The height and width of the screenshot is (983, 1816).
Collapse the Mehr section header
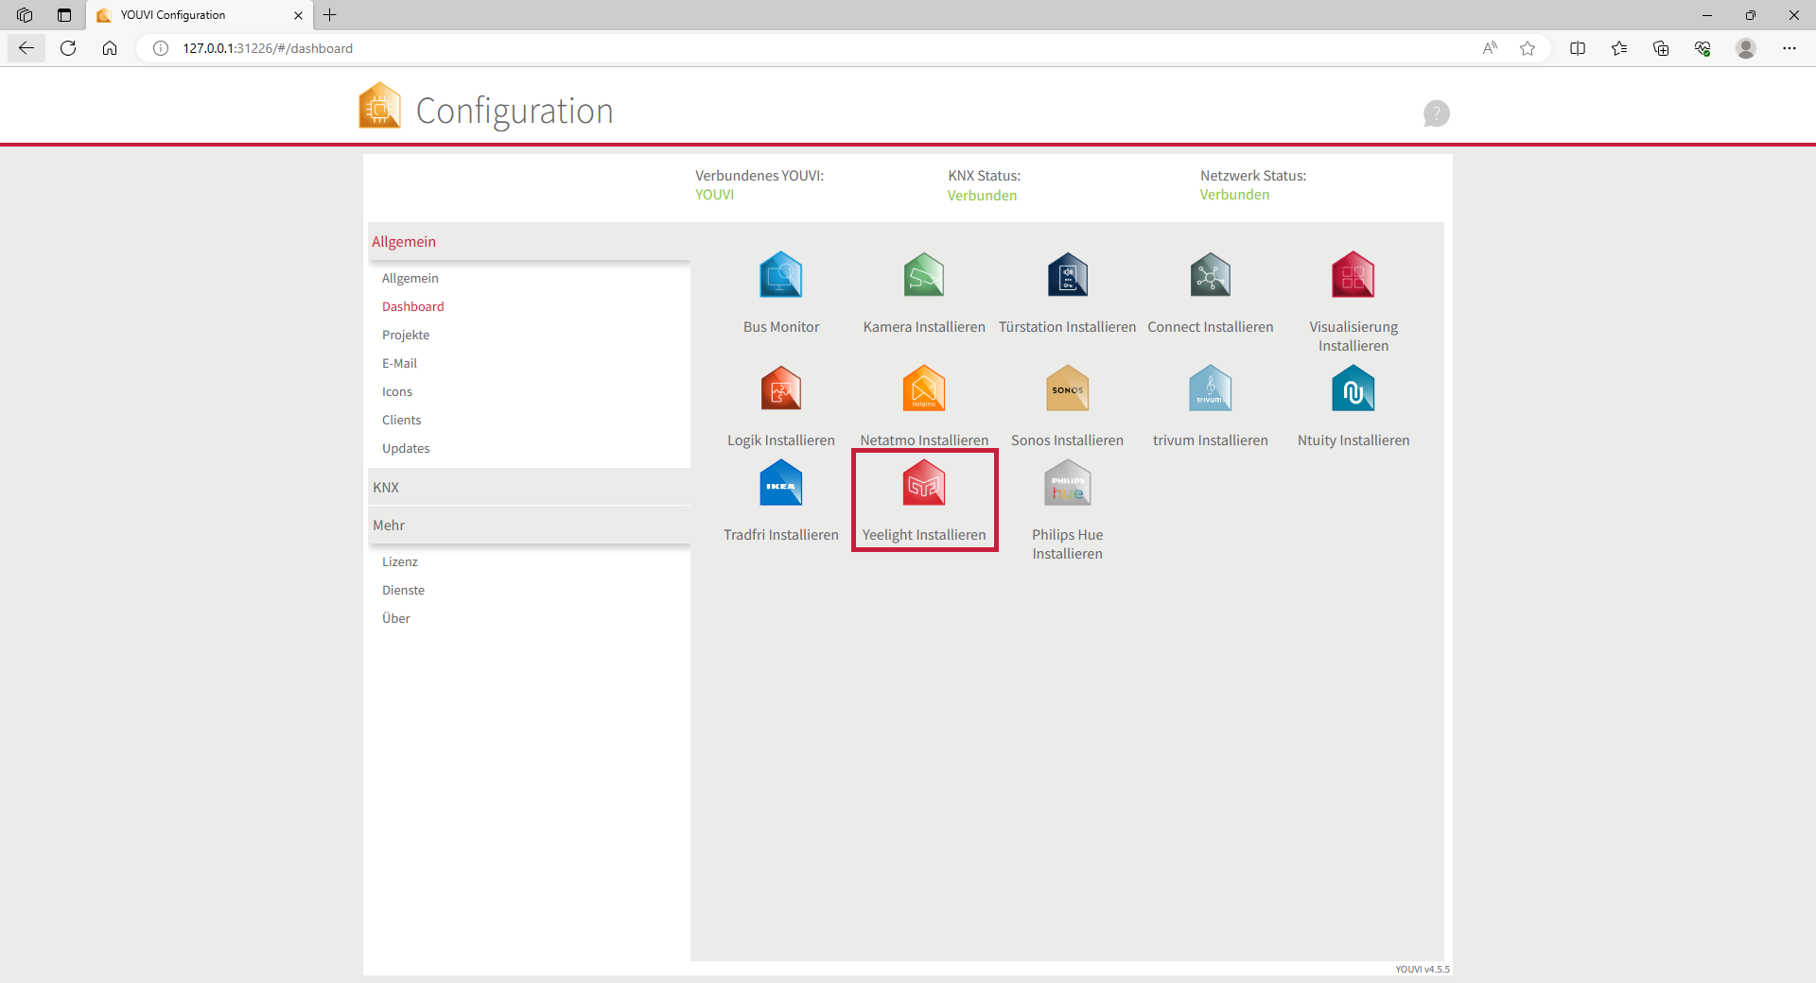coord(529,526)
